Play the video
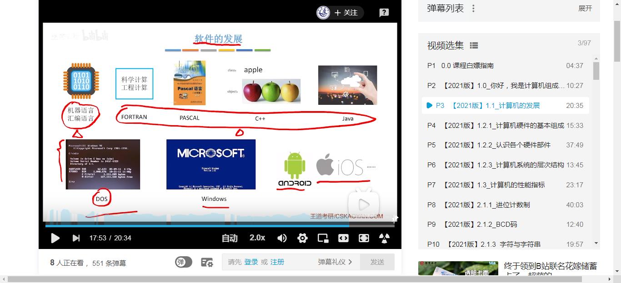This screenshot has width=621, height=283. tap(55, 238)
